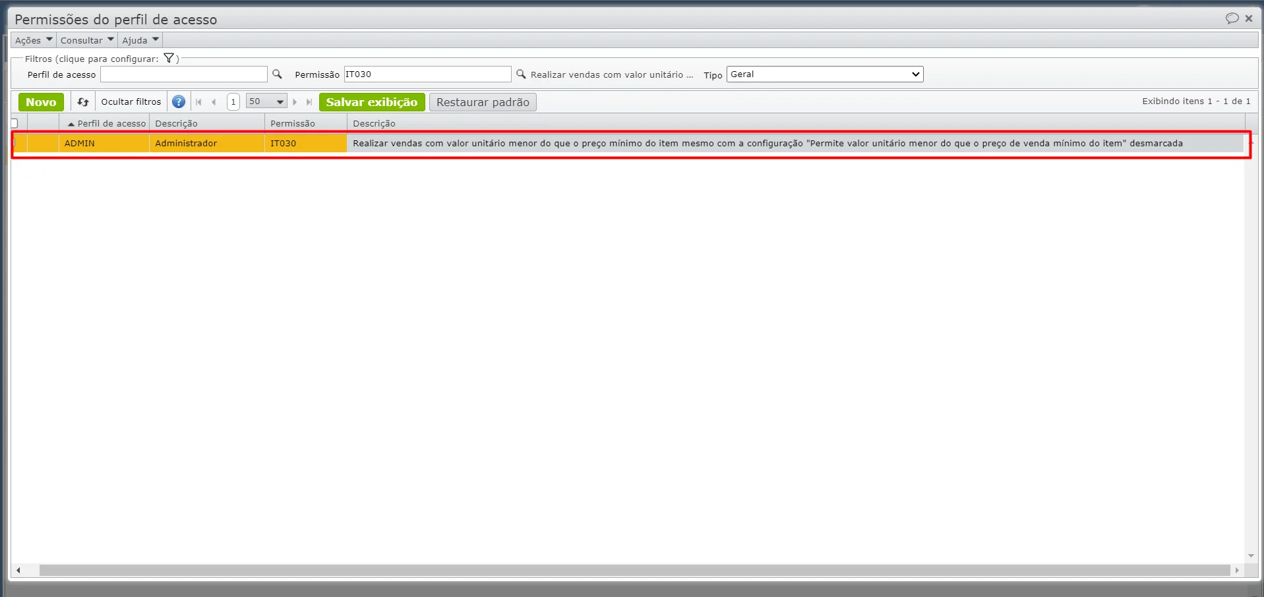Click horizontal scrollbar left arrow
Screen dimensions: 1264x597
(x=18, y=571)
